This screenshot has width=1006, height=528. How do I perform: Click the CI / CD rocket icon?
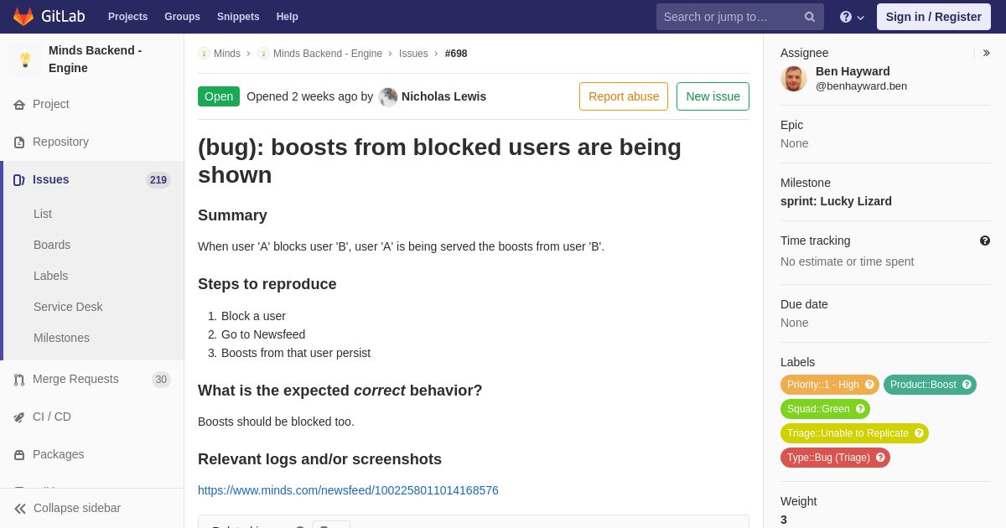point(19,417)
